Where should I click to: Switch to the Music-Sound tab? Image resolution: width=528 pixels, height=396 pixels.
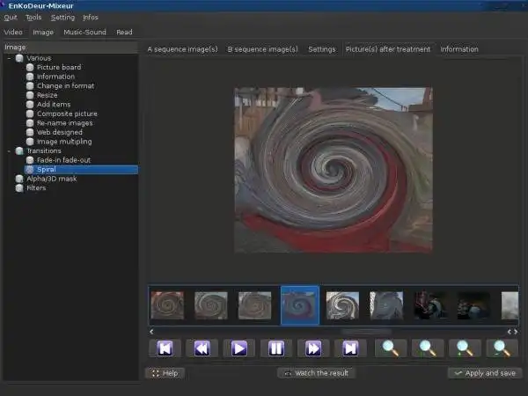(x=84, y=32)
